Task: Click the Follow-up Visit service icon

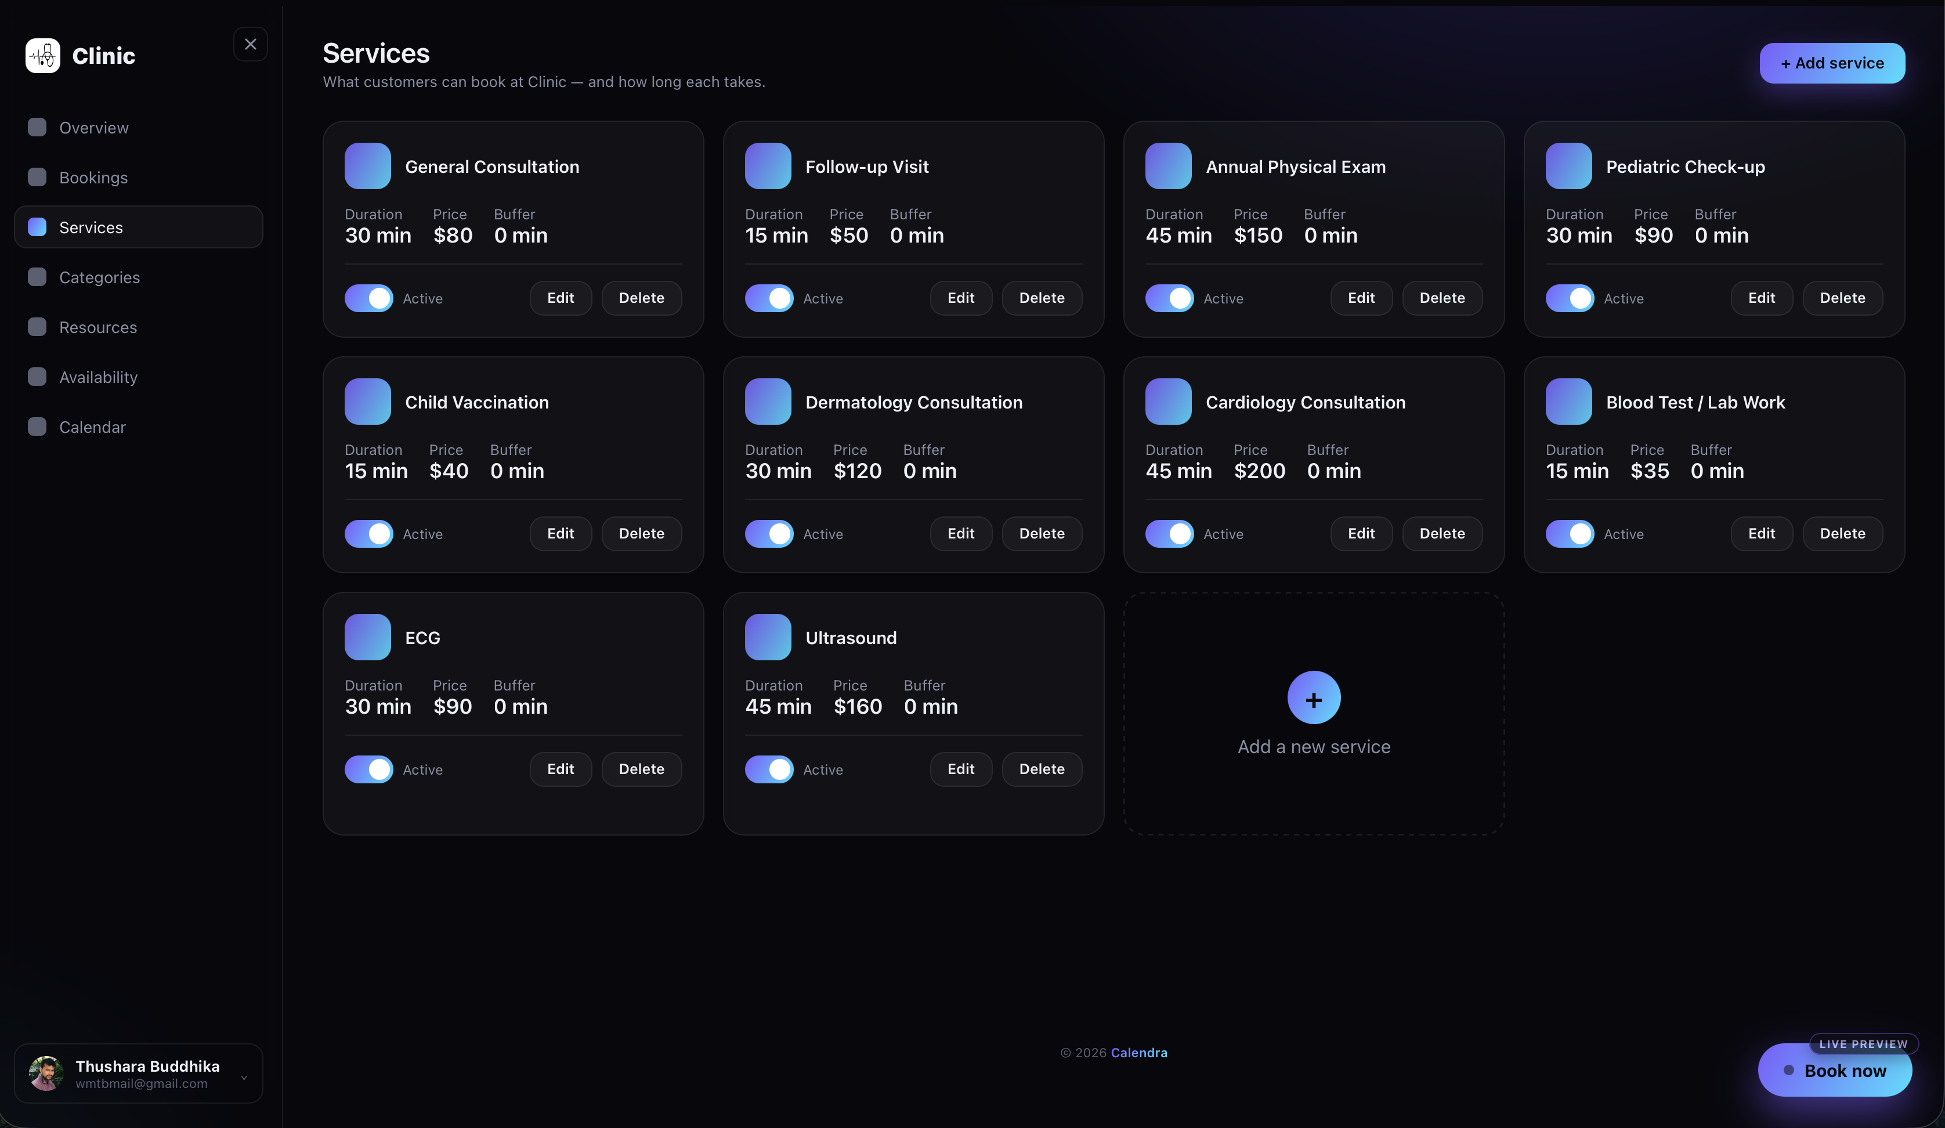Action: tap(768, 166)
